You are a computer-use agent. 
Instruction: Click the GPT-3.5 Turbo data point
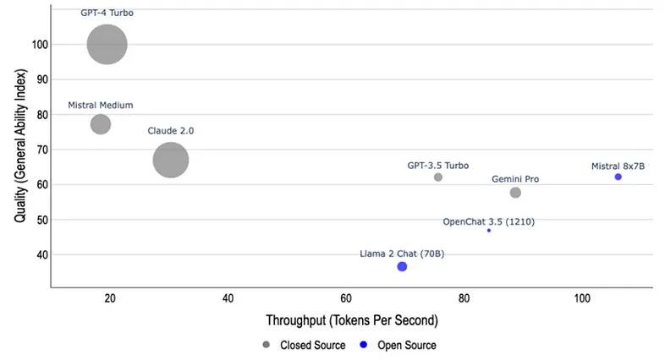(x=438, y=177)
